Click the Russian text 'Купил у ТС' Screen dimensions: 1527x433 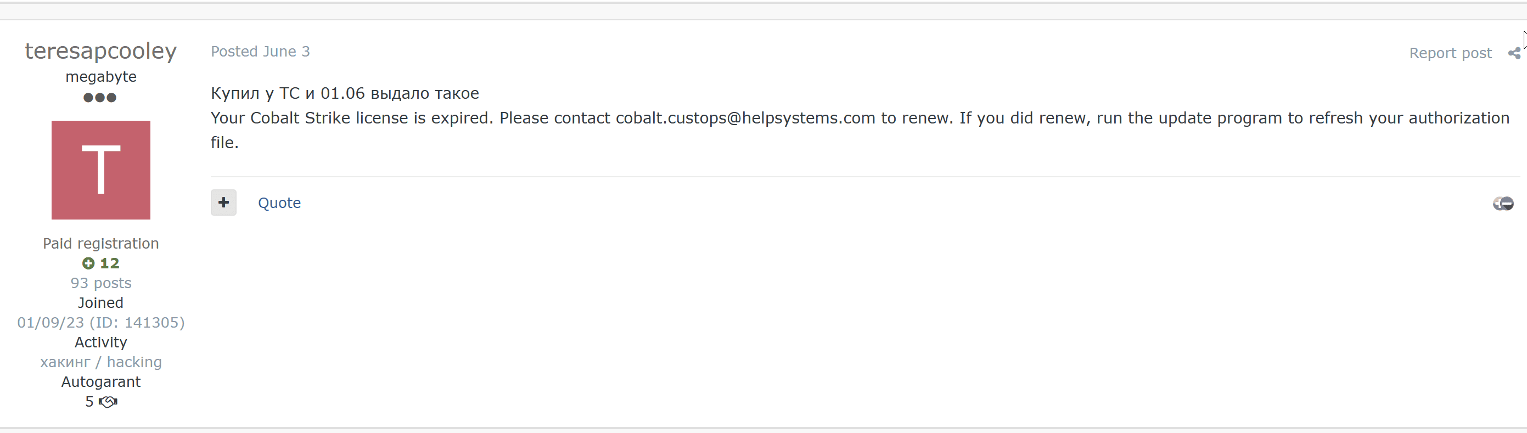(x=255, y=94)
